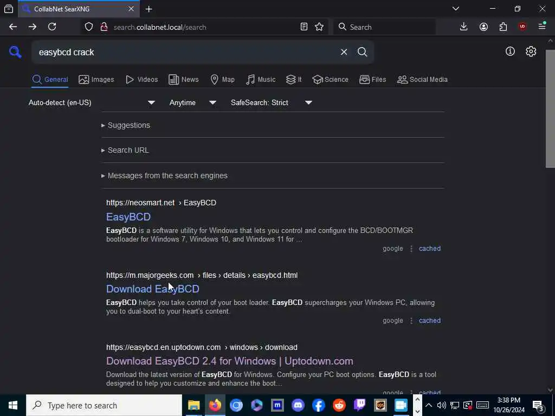Switch to the Map tab
Image resolution: width=555 pixels, height=416 pixels.
point(222,80)
